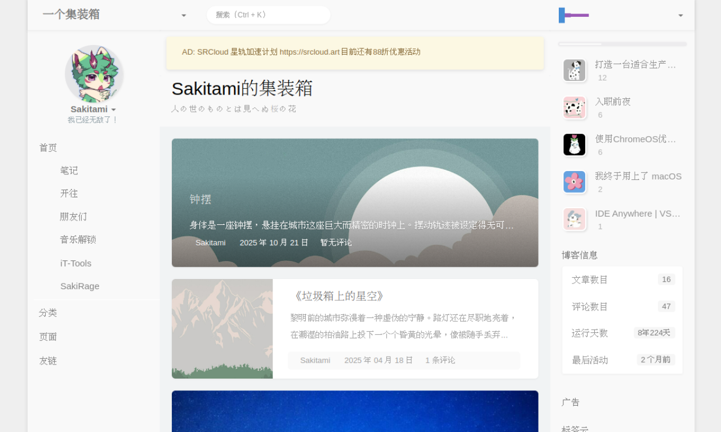Click comment count 2 under 我终于用上了 macOS

[x=600, y=190]
